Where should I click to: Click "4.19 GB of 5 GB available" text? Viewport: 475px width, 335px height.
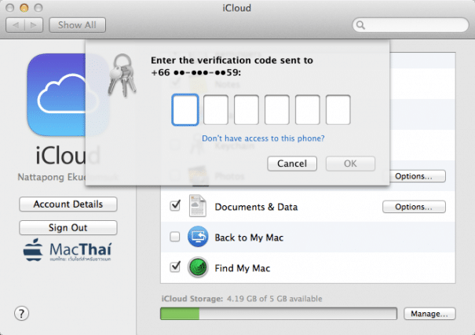click(275, 299)
